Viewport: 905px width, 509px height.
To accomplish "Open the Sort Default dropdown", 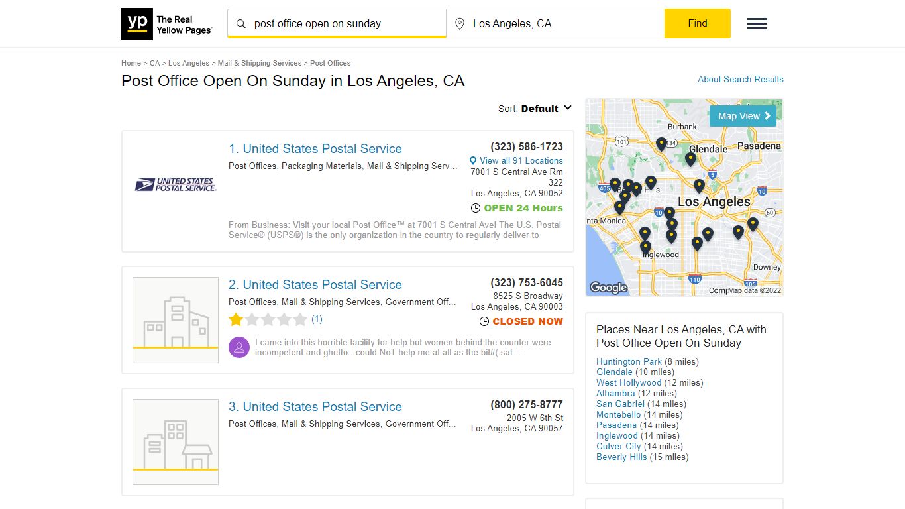I will point(535,109).
